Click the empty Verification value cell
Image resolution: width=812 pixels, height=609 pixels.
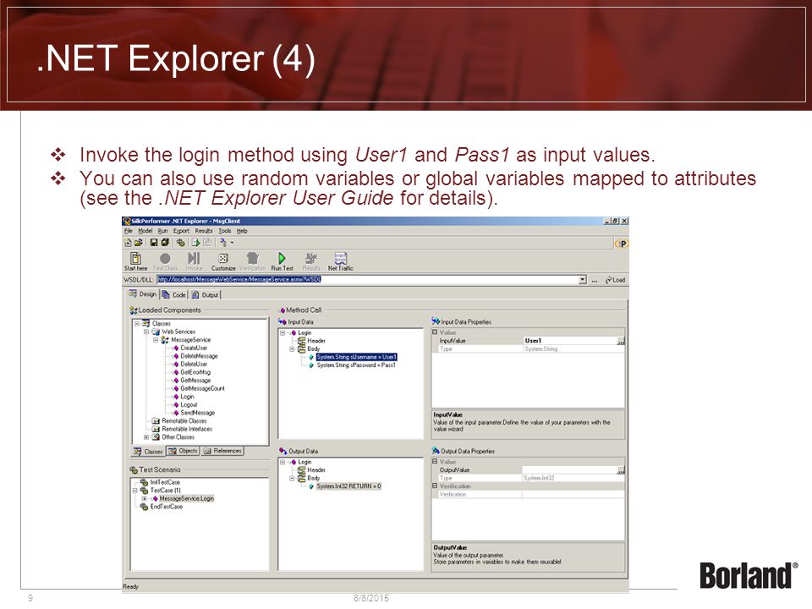click(573, 495)
